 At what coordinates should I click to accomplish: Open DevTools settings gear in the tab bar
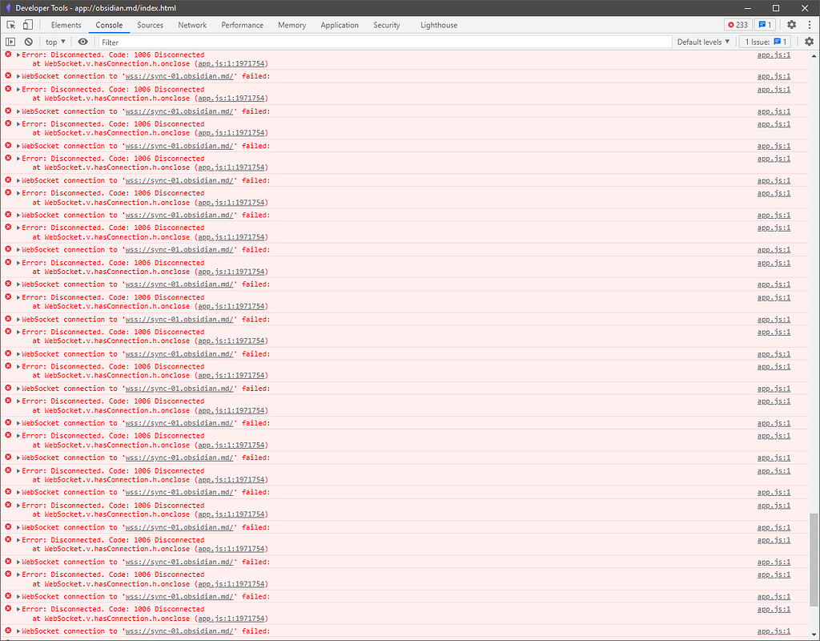(791, 25)
